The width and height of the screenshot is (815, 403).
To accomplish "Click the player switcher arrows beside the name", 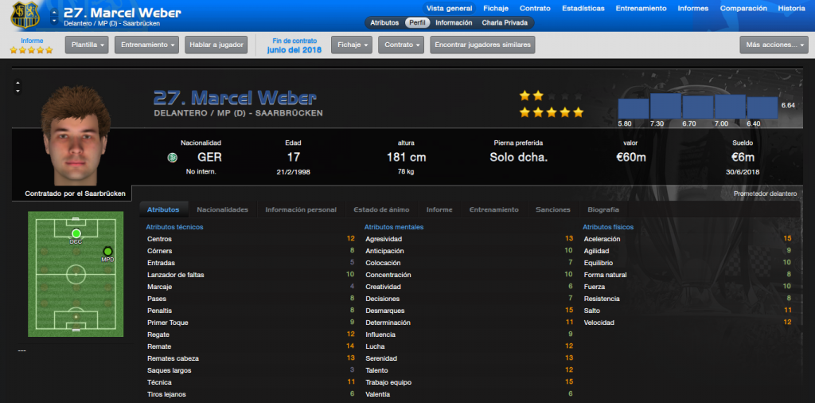I will (54, 17).
